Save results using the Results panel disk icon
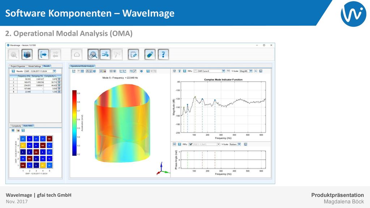Viewport: 370px width, 208px height. 13,71
